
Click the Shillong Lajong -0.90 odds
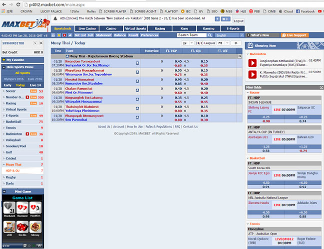pos(266,122)
